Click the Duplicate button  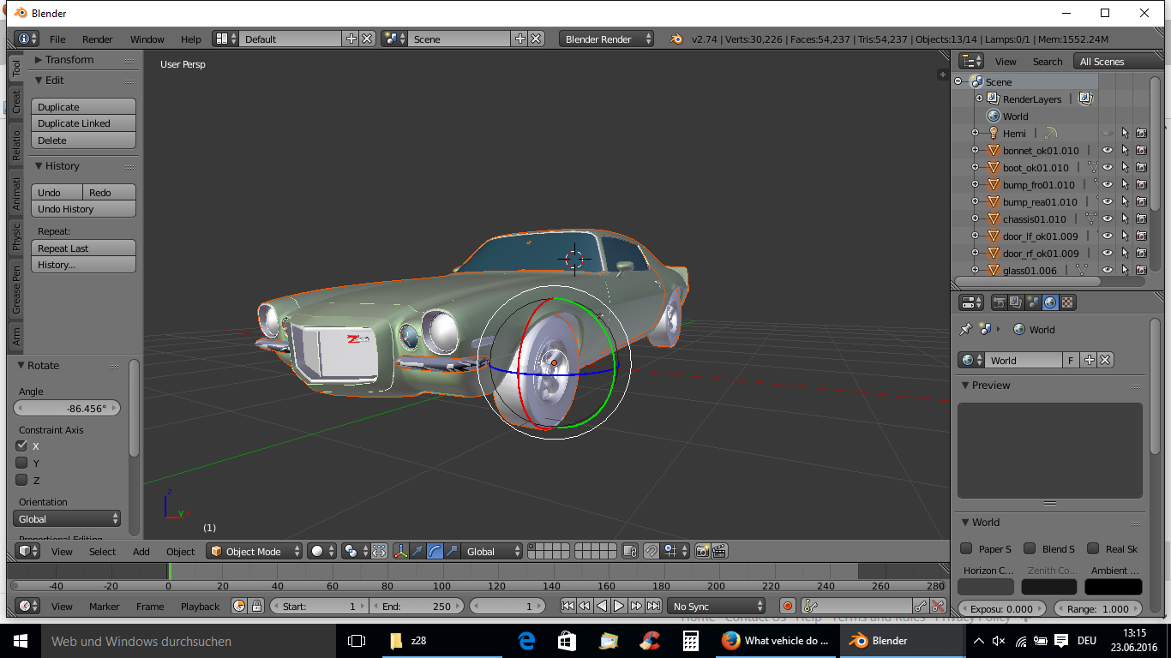coord(83,107)
